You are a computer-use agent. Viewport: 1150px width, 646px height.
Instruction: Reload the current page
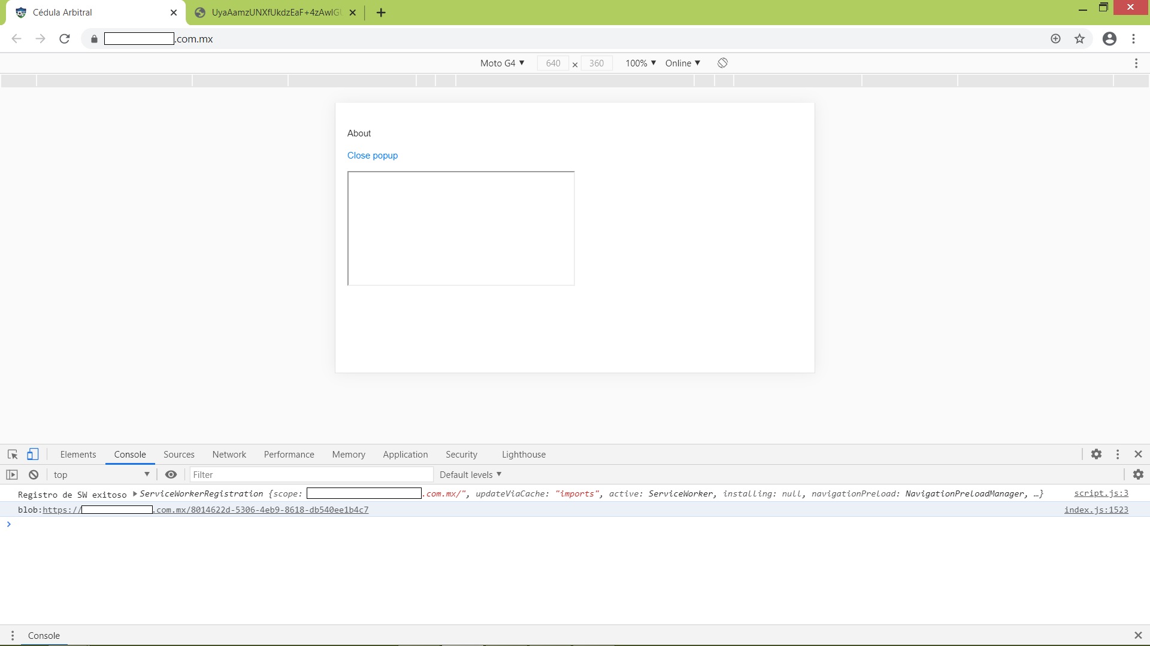coord(65,39)
